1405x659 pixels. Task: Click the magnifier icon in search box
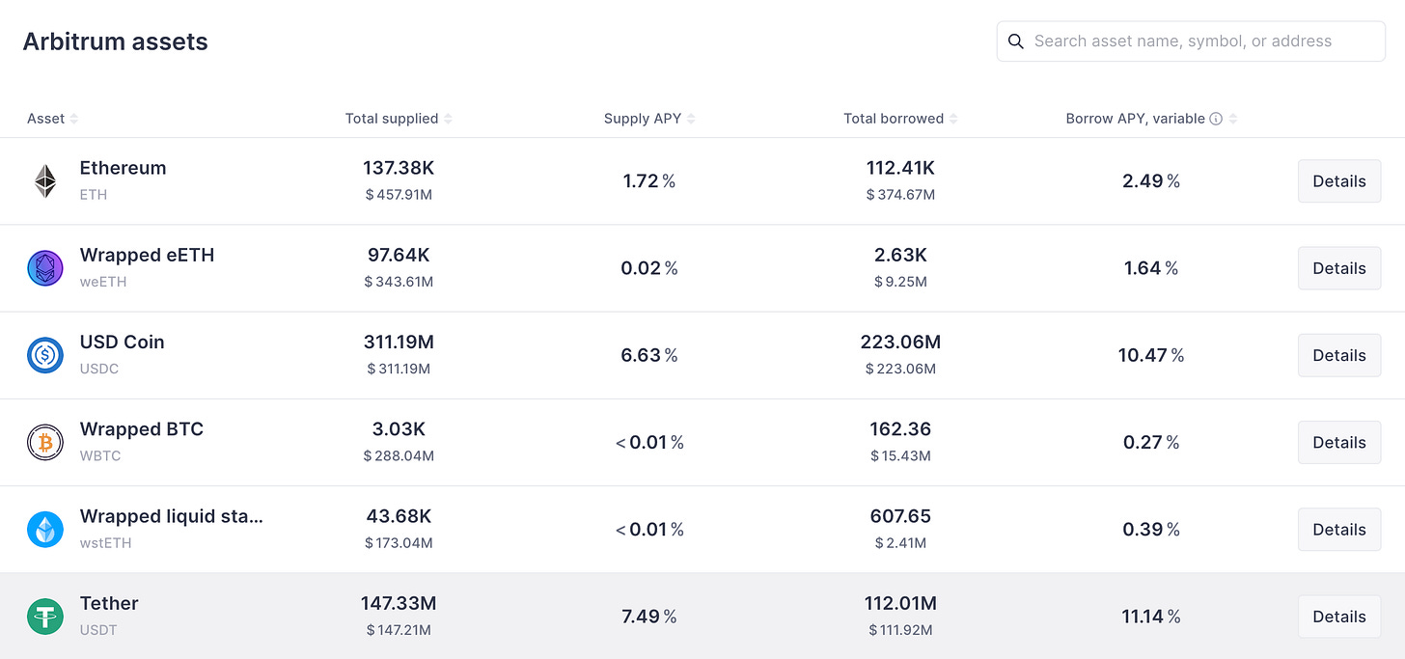(x=1015, y=41)
